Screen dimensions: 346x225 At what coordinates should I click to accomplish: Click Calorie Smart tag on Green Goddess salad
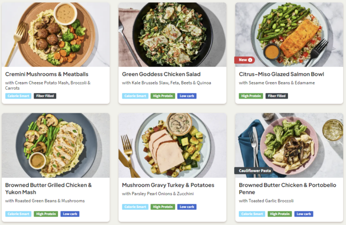[135, 96]
